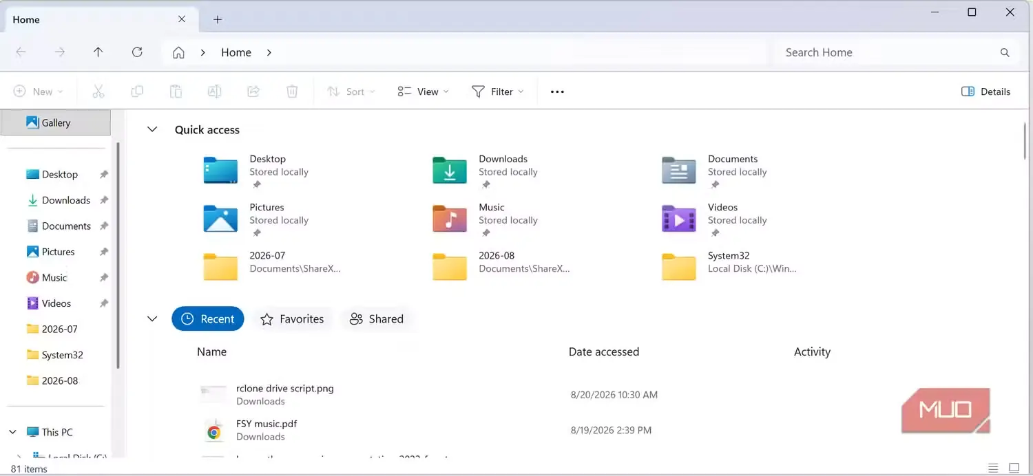1033x476 pixels.
Task: Refresh the Home view
Action: tap(137, 52)
